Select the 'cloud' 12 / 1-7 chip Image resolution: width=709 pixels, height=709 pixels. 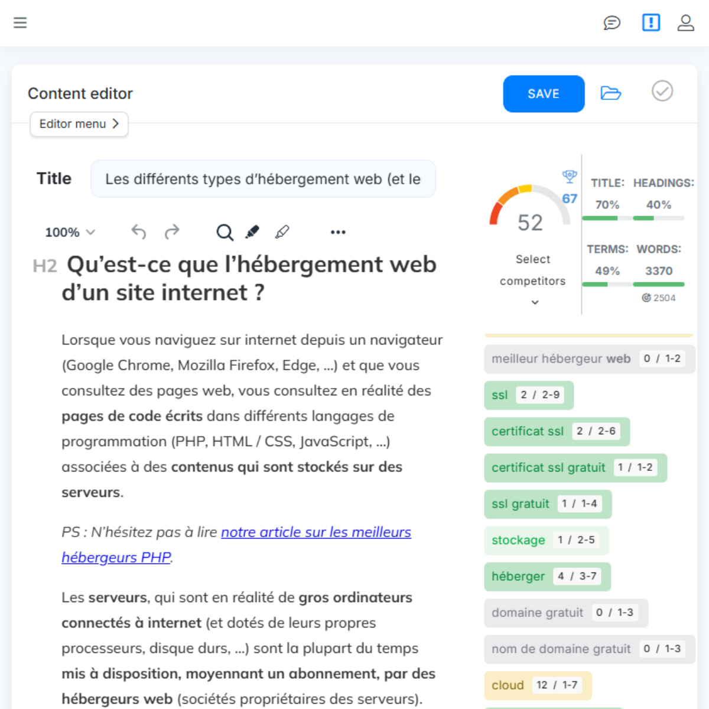tap(538, 685)
